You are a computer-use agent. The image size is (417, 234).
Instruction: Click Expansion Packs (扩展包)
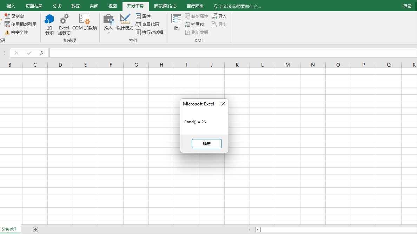point(194,24)
